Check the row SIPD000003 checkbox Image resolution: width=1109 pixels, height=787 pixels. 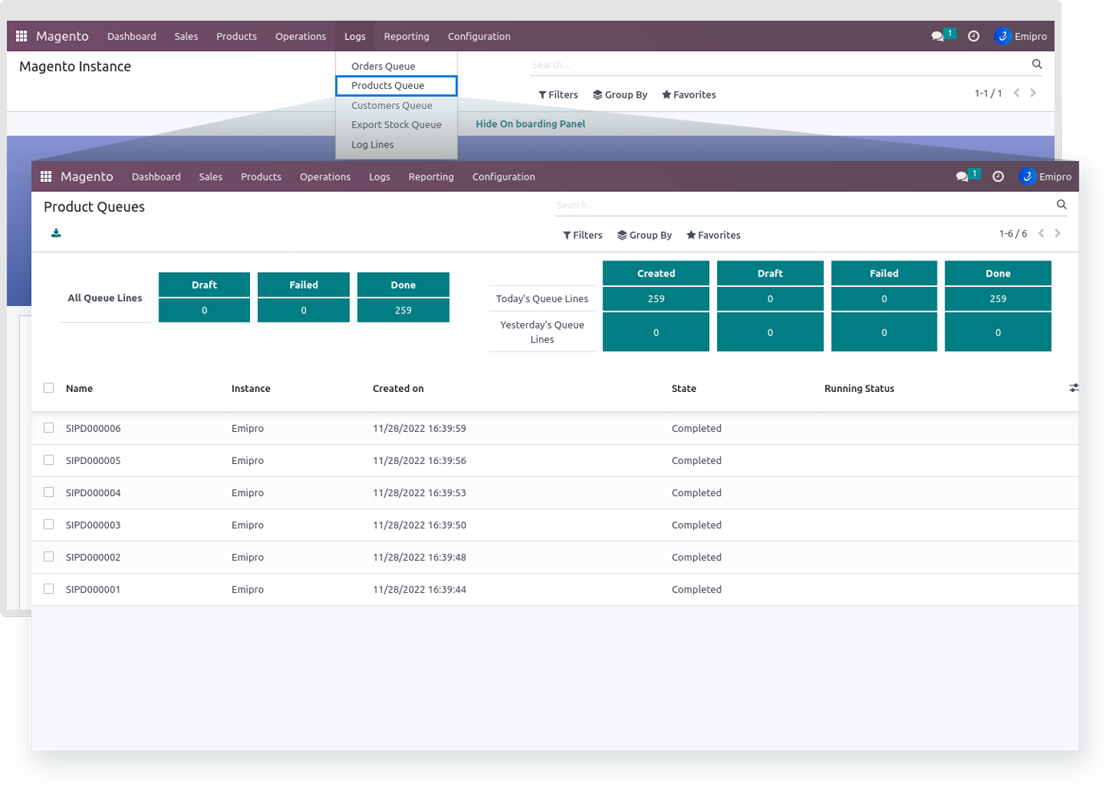coord(49,525)
